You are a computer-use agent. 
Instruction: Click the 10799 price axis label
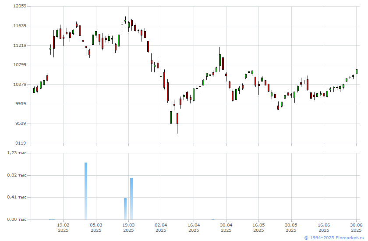[x=19, y=65]
